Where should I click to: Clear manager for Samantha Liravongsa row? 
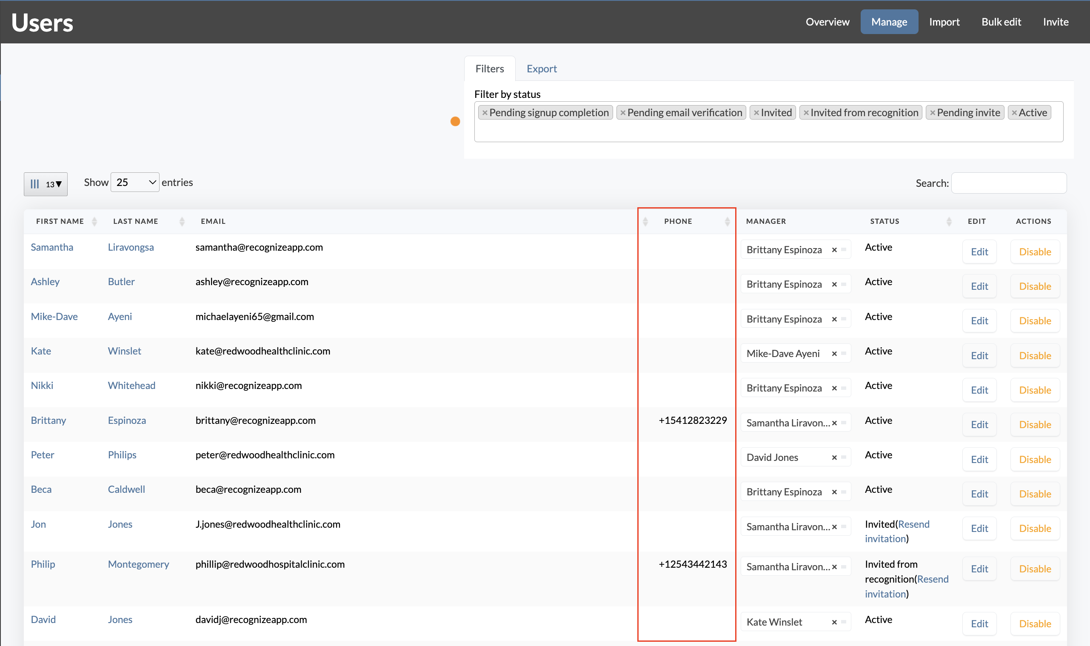834,250
